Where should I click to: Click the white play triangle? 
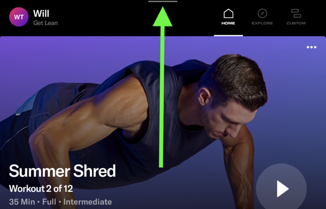[282, 189]
